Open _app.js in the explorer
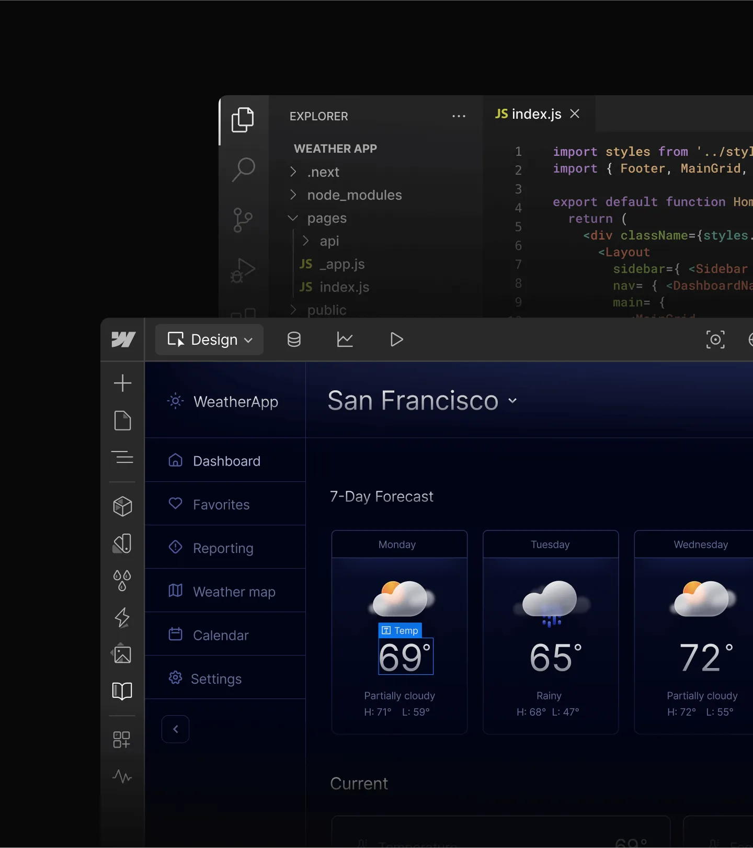The height and width of the screenshot is (848, 753). [342, 264]
